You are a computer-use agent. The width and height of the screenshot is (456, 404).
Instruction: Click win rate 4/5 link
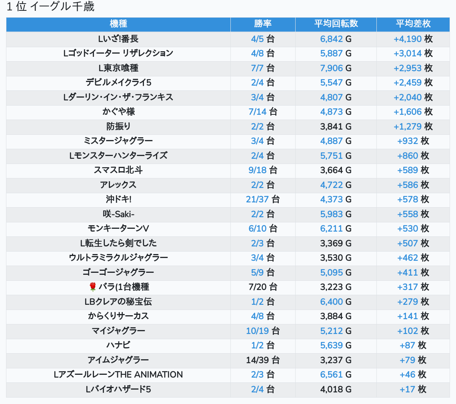click(x=257, y=39)
